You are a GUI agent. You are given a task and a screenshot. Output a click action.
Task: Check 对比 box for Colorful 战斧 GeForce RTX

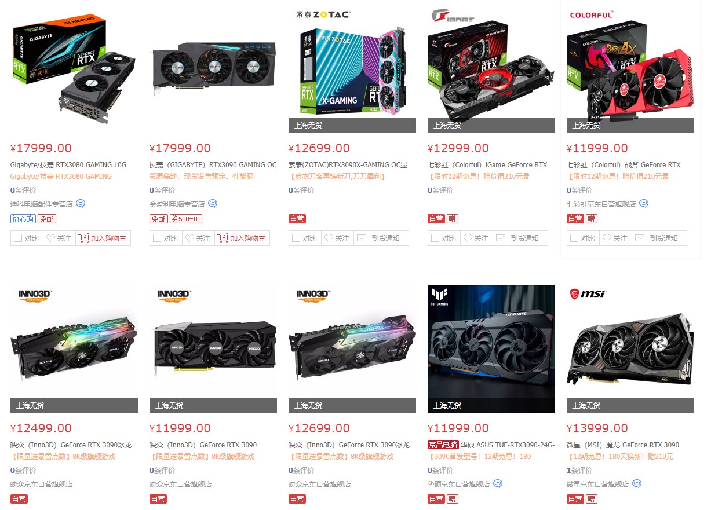tap(583, 239)
